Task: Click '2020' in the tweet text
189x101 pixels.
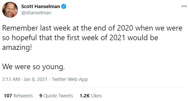Action: tap(125, 28)
